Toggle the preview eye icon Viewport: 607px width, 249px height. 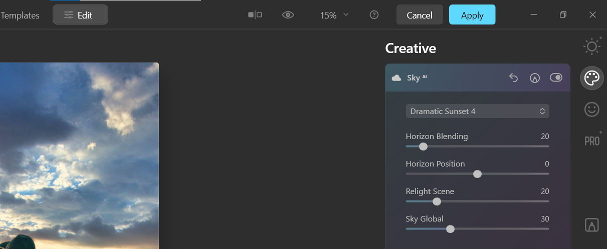click(x=288, y=15)
